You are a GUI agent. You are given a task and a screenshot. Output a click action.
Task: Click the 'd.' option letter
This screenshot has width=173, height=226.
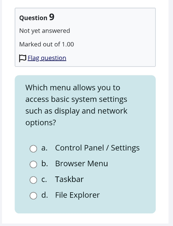[x=45, y=195]
